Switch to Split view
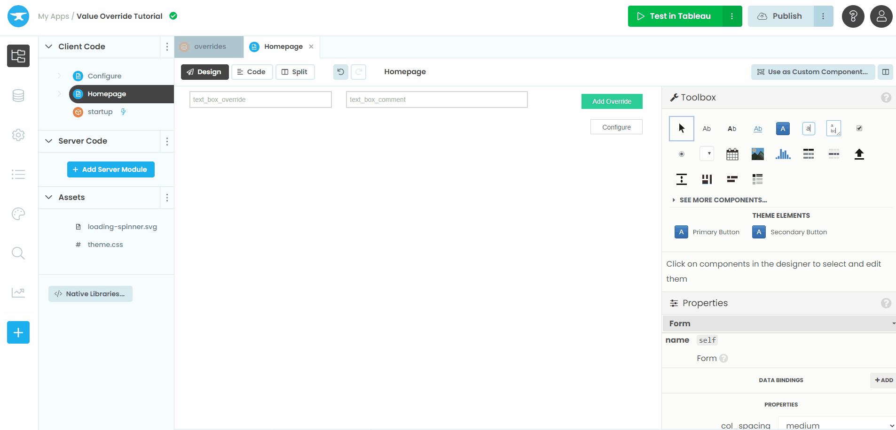Screen dimensions: 896x430 [x=295, y=72]
